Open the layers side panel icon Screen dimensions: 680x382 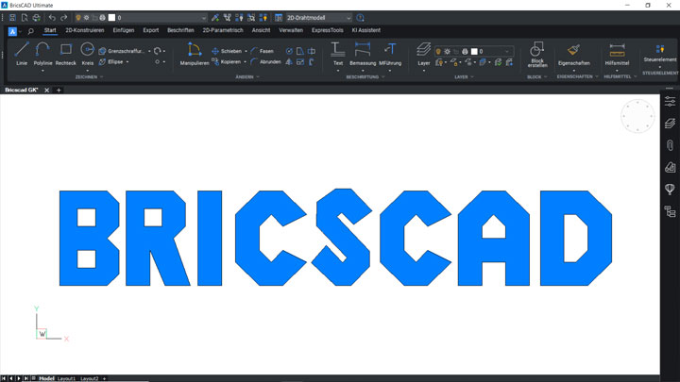pos(670,123)
